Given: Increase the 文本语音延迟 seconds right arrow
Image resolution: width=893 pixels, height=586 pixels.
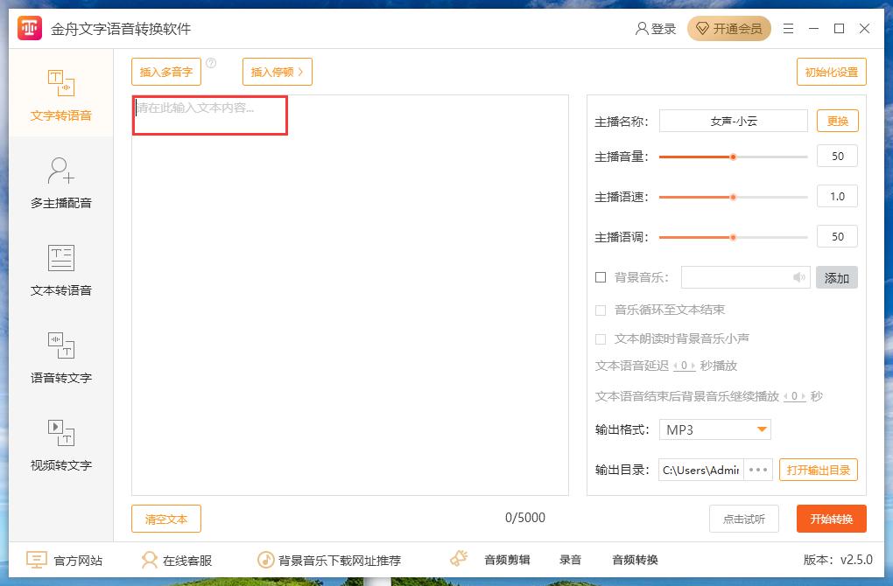Looking at the screenshot, I should click(x=693, y=366).
